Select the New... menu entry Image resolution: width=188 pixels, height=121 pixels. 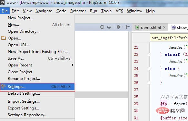point(37,25)
